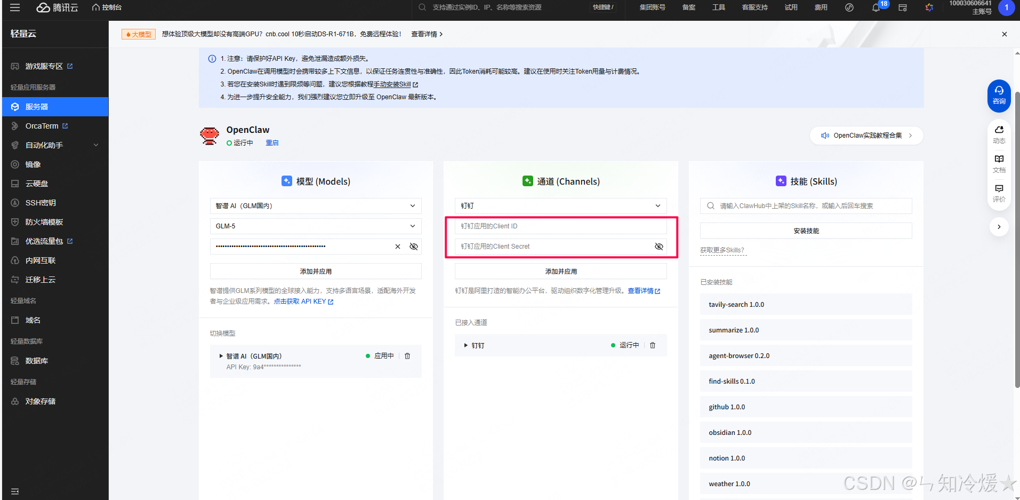Expand the 智谱 AI (GLM国内) model entry
The image size is (1020, 500).
(x=221, y=356)
